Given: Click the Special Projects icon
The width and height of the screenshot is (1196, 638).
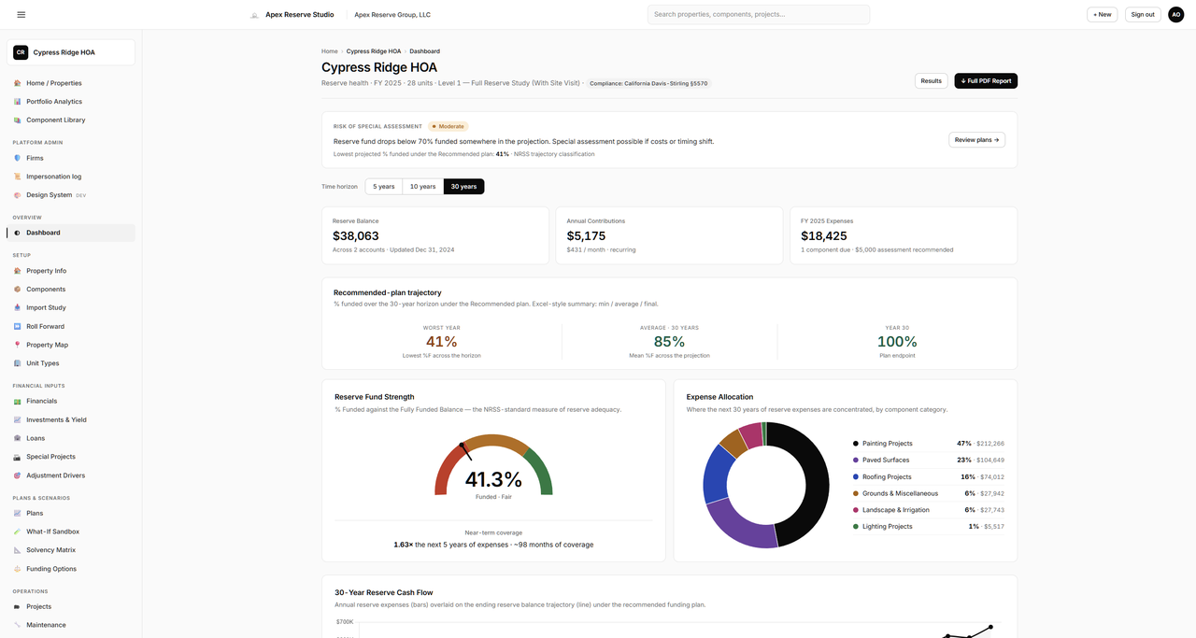Looking at the screenshot, I should click(x=18, y=457).
